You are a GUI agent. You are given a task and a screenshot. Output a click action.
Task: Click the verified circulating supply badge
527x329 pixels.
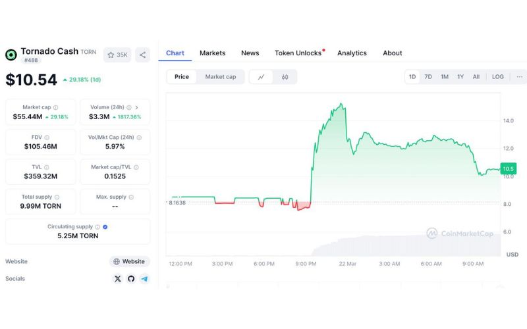click(x=105, y=227)
